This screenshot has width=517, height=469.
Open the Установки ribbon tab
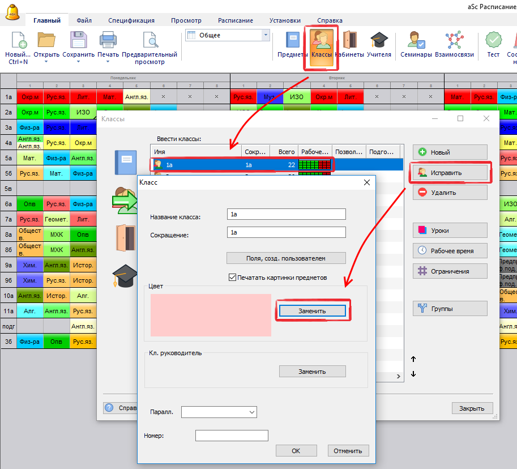[285, 20]
